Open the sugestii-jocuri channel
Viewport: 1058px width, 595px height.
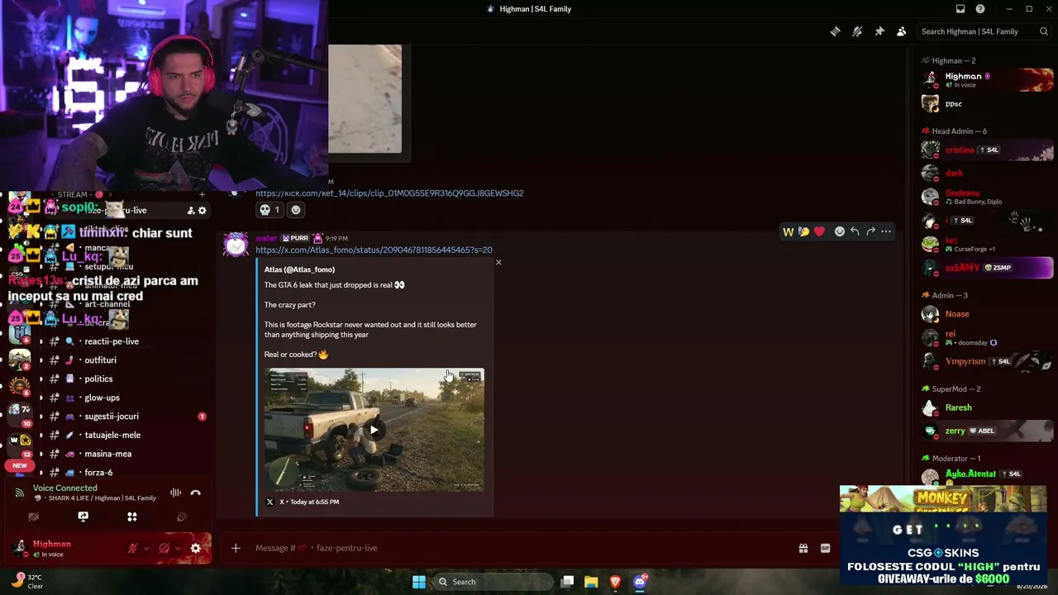pyautogui.click(x=112, y=416)
